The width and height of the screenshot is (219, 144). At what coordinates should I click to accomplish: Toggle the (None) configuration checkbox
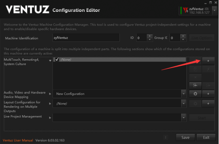click(x=57, y=60)
